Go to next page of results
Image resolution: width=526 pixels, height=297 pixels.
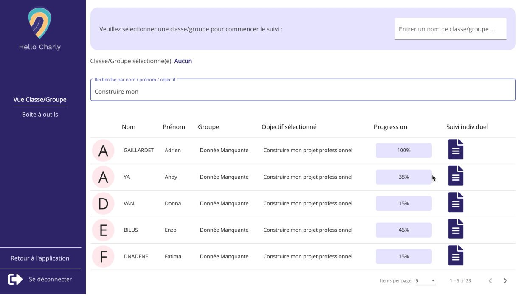(505, 281)
